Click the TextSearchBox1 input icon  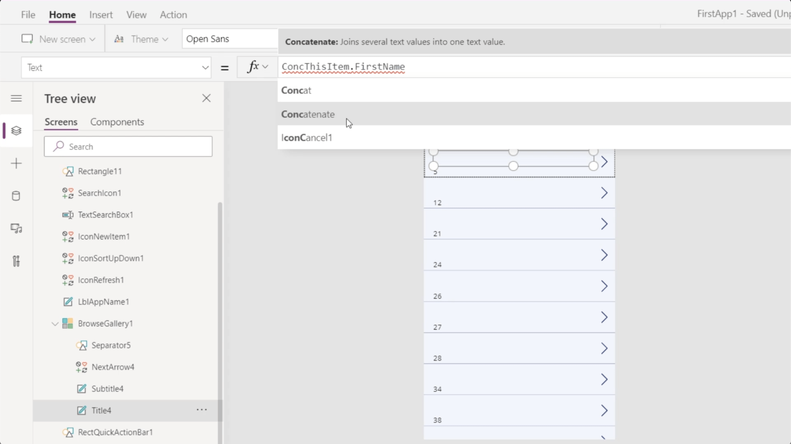point(68,214)
